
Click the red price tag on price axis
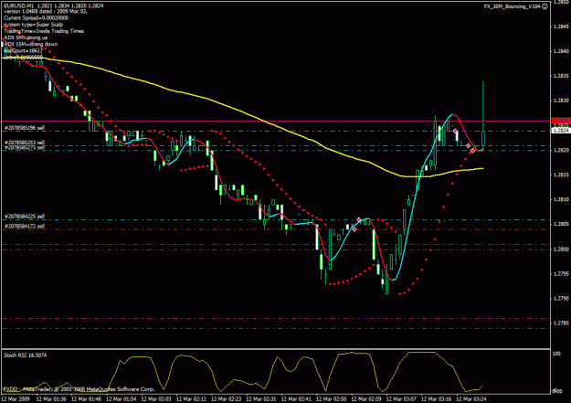tap(561, 121)
